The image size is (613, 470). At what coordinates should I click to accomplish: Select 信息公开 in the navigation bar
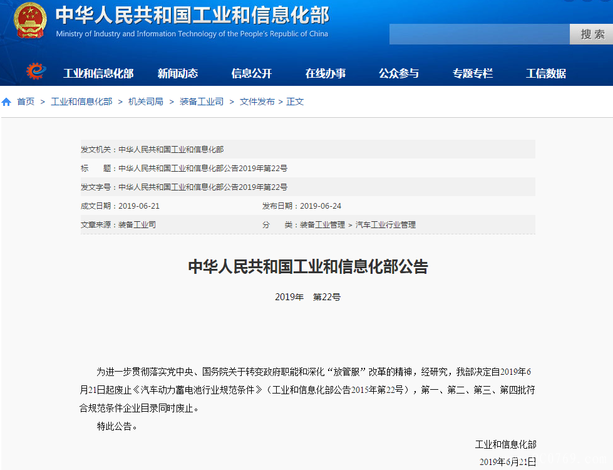[x=252, y=73]
